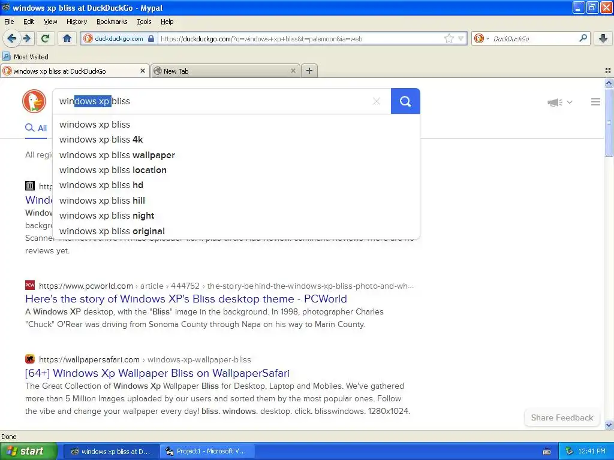614x460 pixels.
Task: Go forward with the Forward arrow button
Action: pyautogui.click(x=26, y=38)
